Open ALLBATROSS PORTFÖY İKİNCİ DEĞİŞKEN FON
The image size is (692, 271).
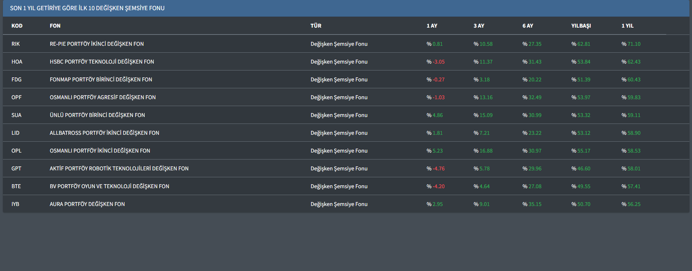(x=104, y=133)
